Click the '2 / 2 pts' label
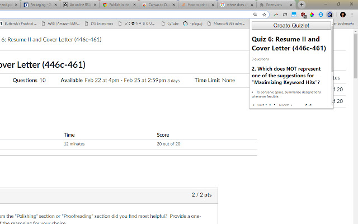The height and width of the screenshot is (224, 358). pyautogui.click(x=201, y=195)
